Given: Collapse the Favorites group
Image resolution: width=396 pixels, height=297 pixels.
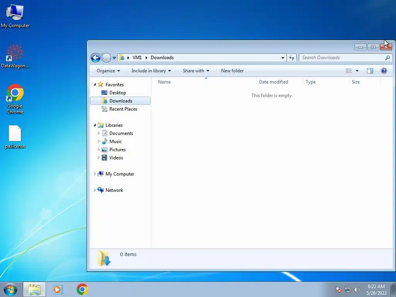Looking at the screenshot, I should (x=95, y=85).
